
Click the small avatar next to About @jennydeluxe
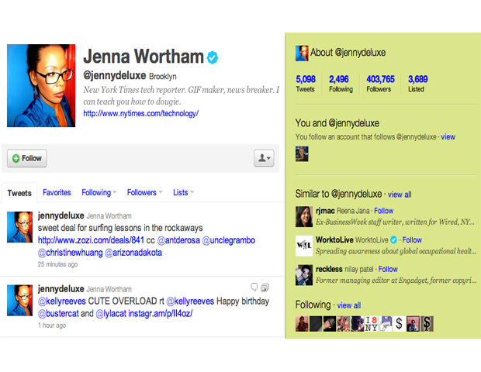[x=302, y=53]
